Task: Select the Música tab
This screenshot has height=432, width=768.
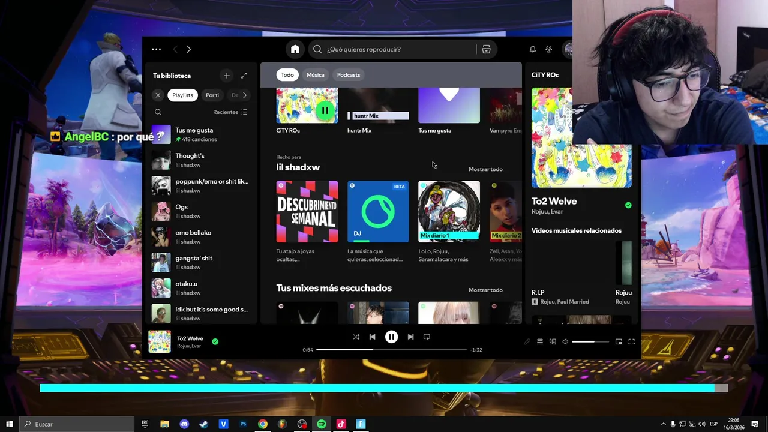Action: 315,75
